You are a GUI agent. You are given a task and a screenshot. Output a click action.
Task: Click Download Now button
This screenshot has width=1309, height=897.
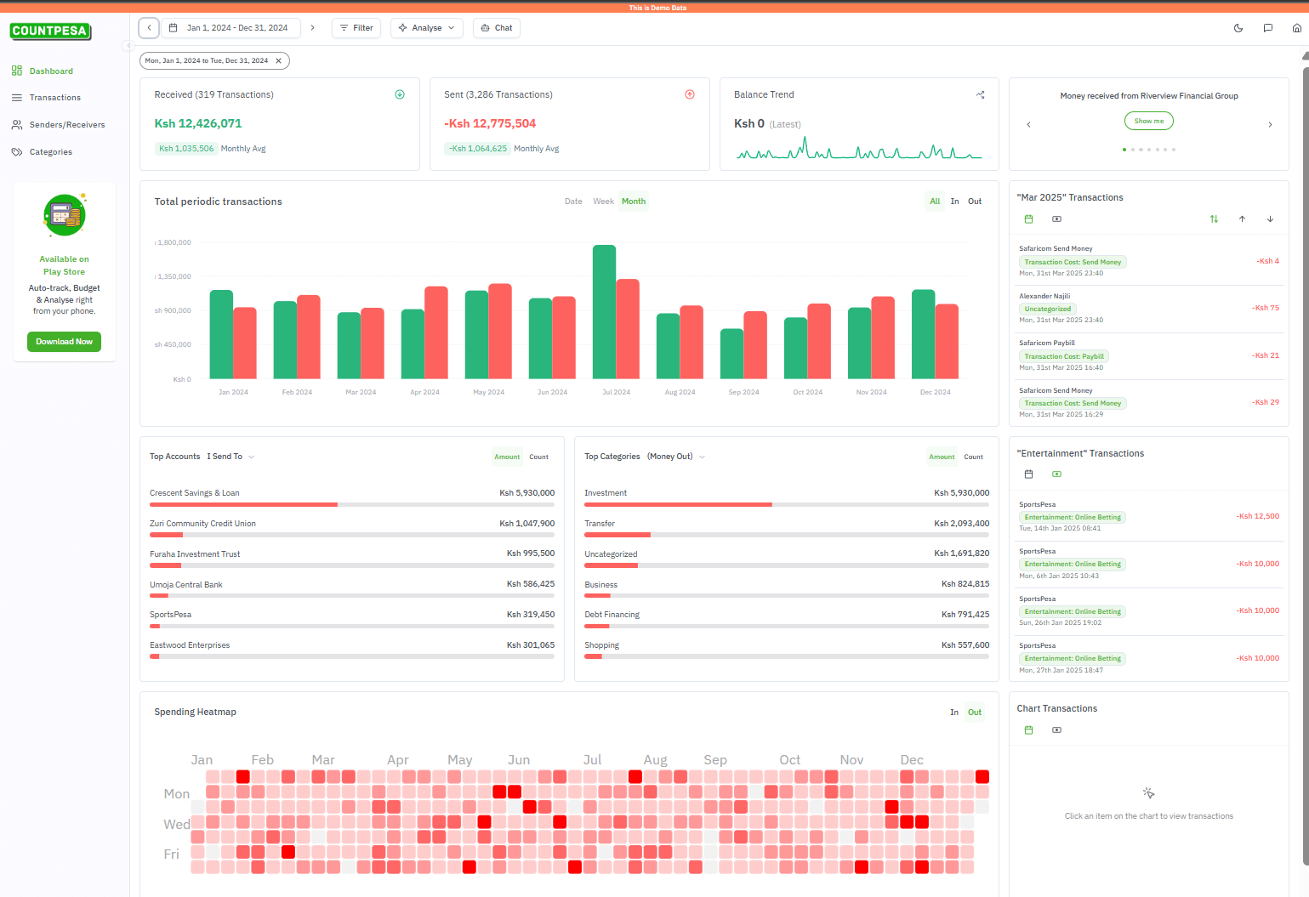(x=65, y=342)
